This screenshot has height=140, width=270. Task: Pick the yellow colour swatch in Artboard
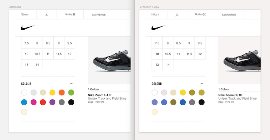[52, 93]
